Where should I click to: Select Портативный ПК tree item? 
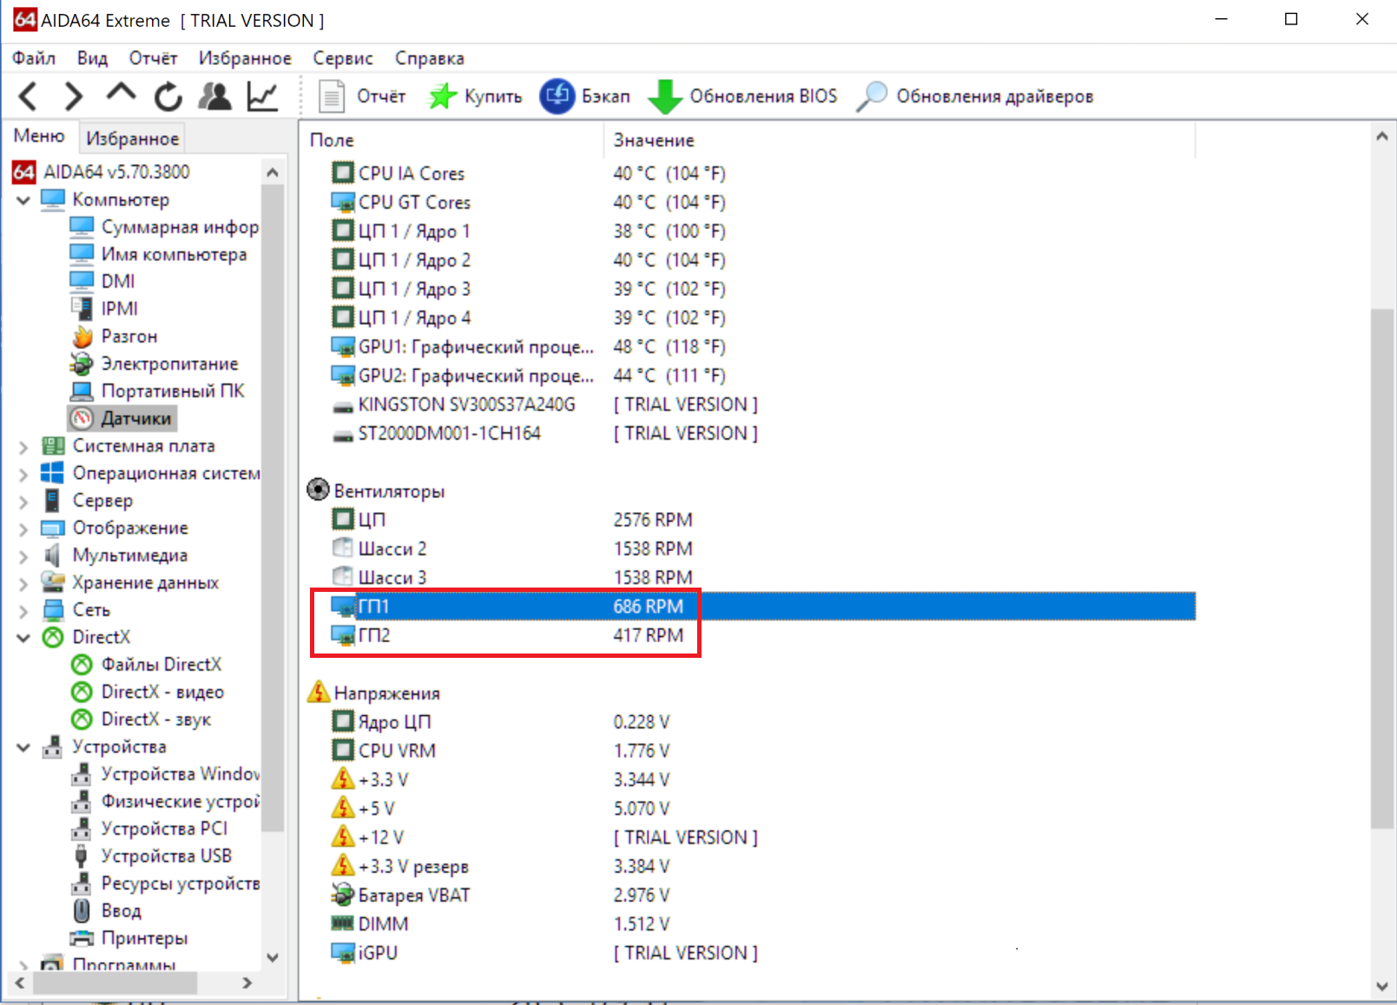[157, 391]
